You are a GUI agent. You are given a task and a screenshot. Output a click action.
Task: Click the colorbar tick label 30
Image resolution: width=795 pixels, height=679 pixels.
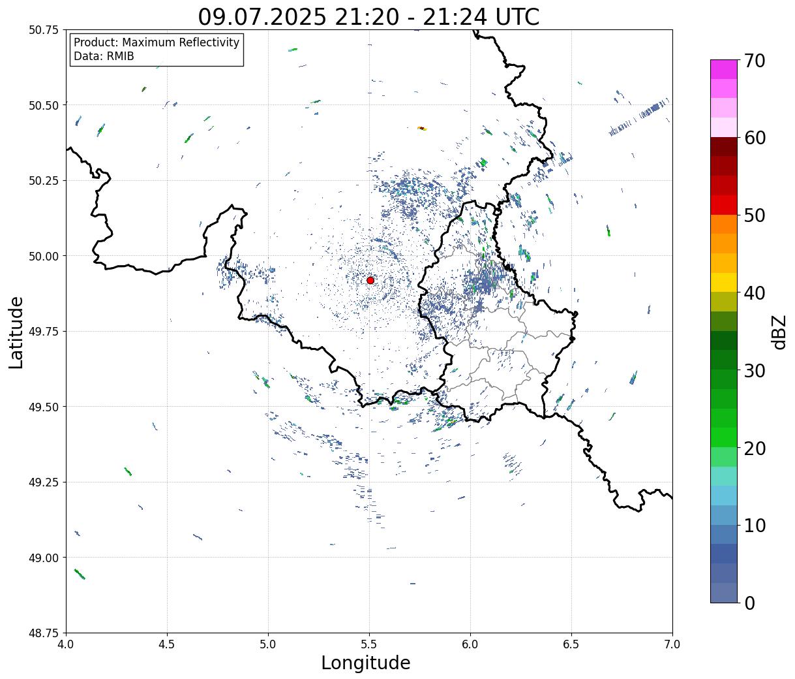[754, 371]
